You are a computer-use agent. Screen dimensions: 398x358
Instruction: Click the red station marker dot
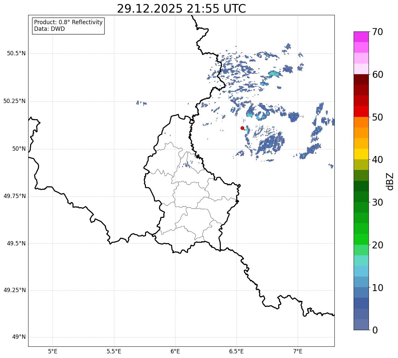(x=242, y=128)
